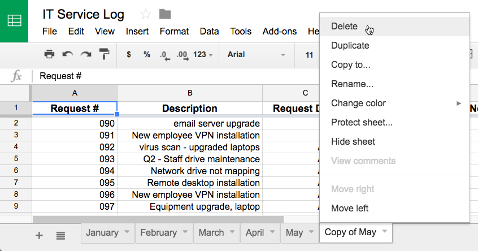The image size is (478, 251).
Task: Format cells as currency with dollar icon
Action: tap(129, 55)
